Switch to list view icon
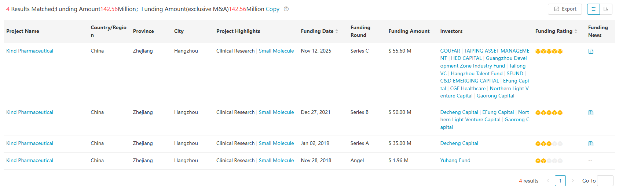Image resolution: width=619 pixels, height=188 pixels. point(593,9)
